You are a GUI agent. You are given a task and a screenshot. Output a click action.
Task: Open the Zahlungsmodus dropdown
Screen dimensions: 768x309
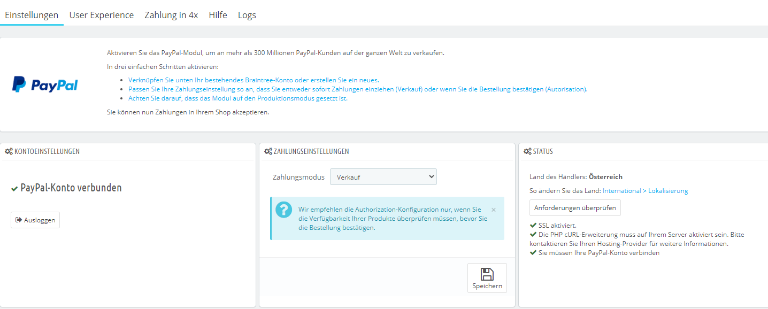point(383,177)
